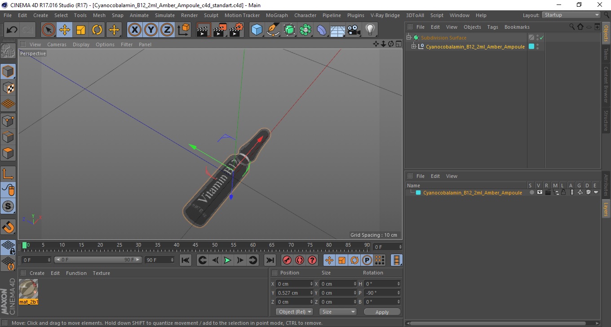Toggle X axis lock
Screen dimensions: 611x327
click(135, 30)
